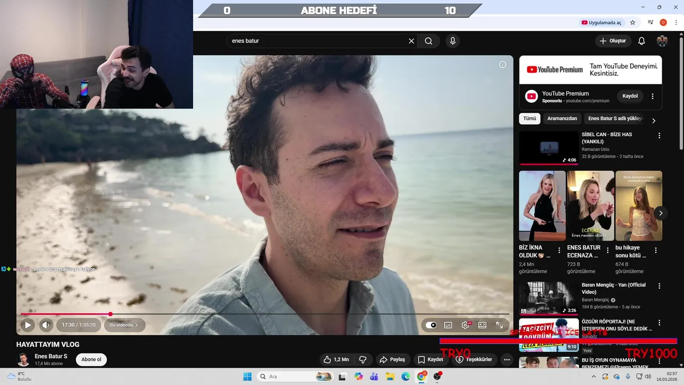The height and width of the screenshot is (385, 684).
Task: Click 'Uygulamada aç' in address bar
Action: (601, 22)
